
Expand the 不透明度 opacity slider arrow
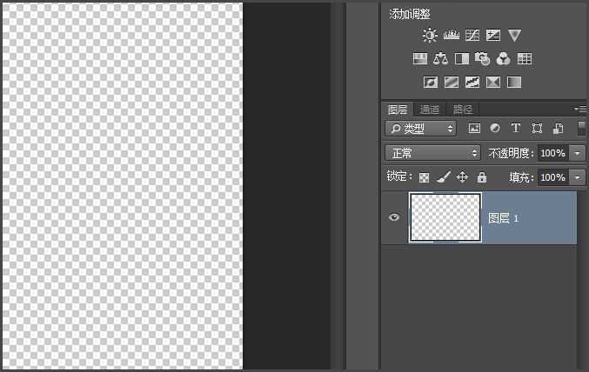579,153
